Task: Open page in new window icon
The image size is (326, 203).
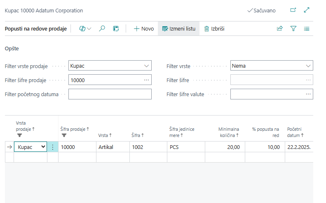Action: 293,10
